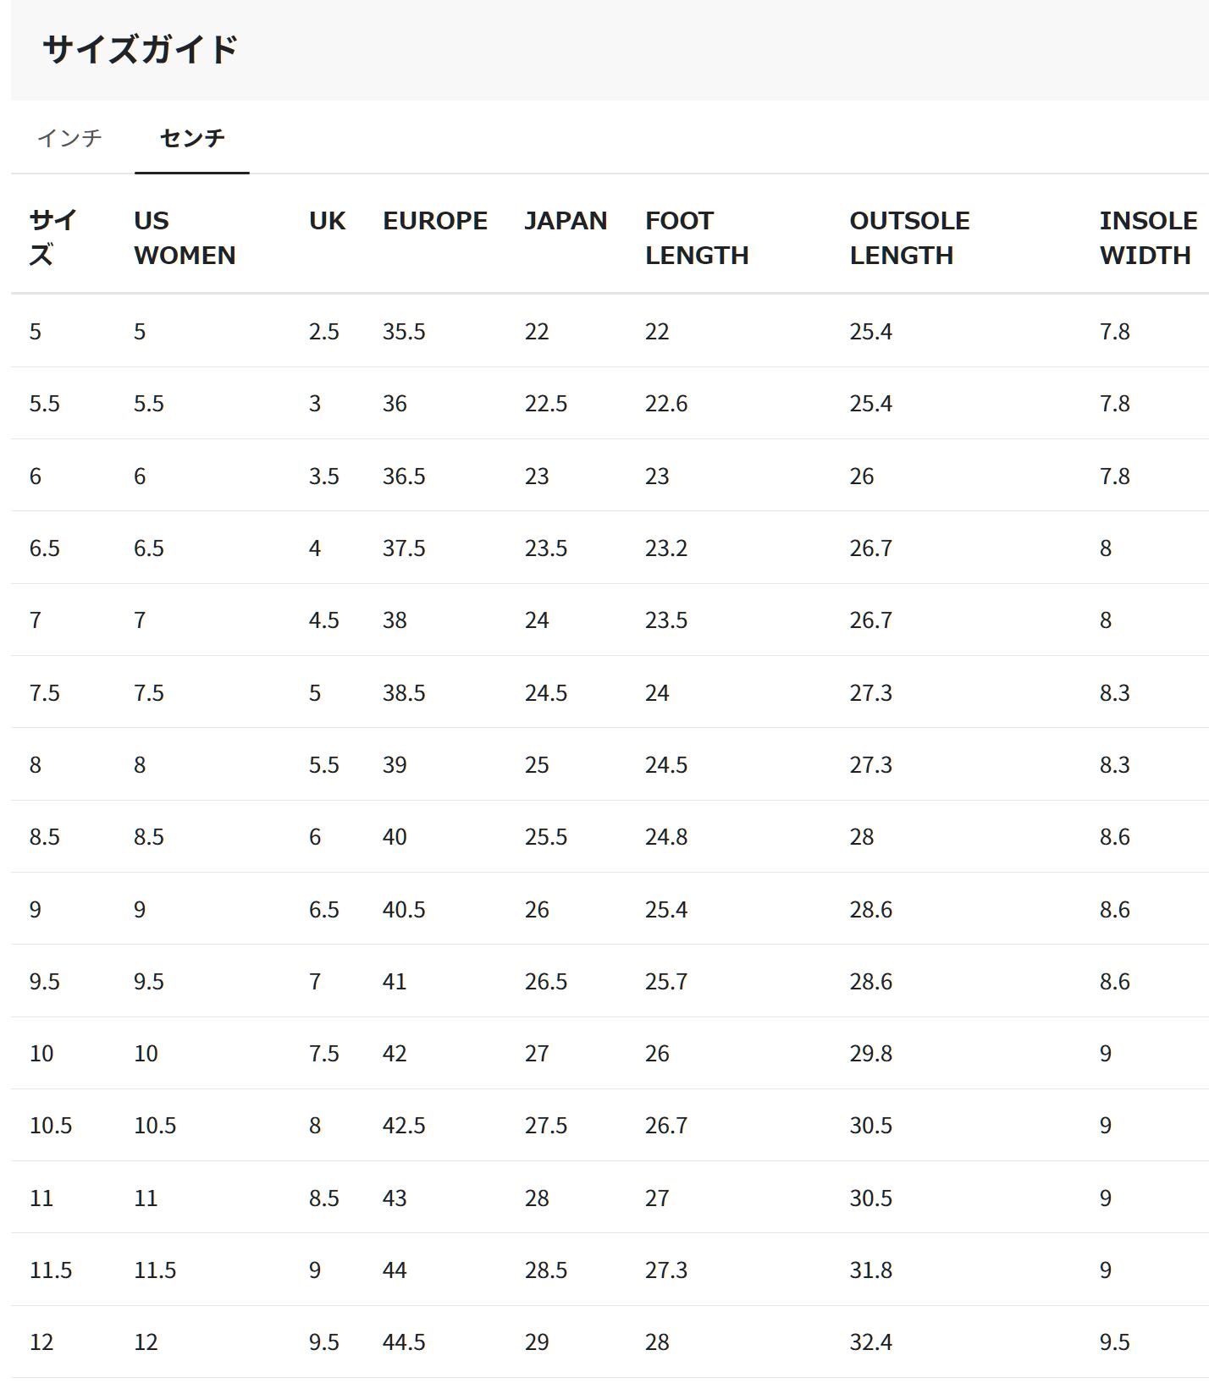Click the outsole length 29.8 value

coord(871,1054)
